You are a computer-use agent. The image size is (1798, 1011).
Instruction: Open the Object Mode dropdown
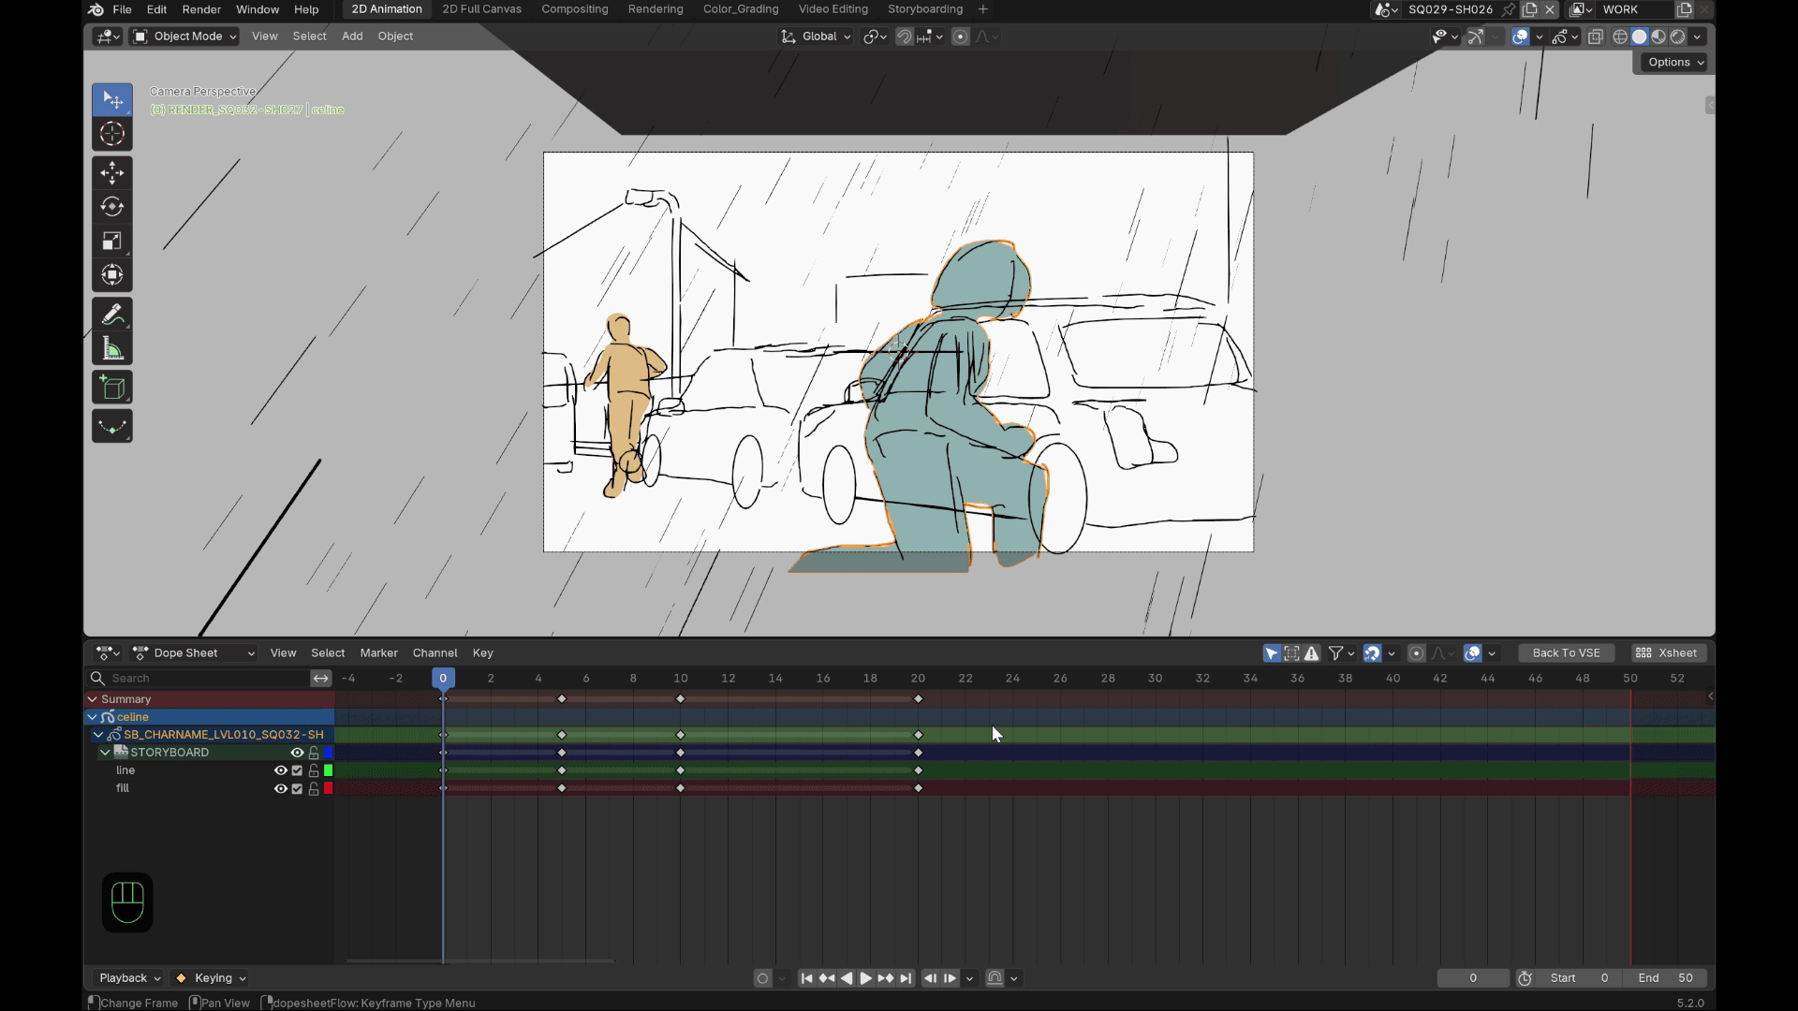click(x=184, y=37)
